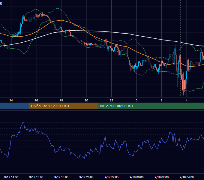204x180 pixels.
Task: Click the second dashed vertical marker near 3:30
Action: coord(180,48)
